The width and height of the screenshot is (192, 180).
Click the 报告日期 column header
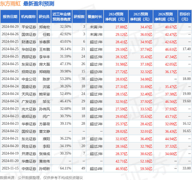pos(10,16)
